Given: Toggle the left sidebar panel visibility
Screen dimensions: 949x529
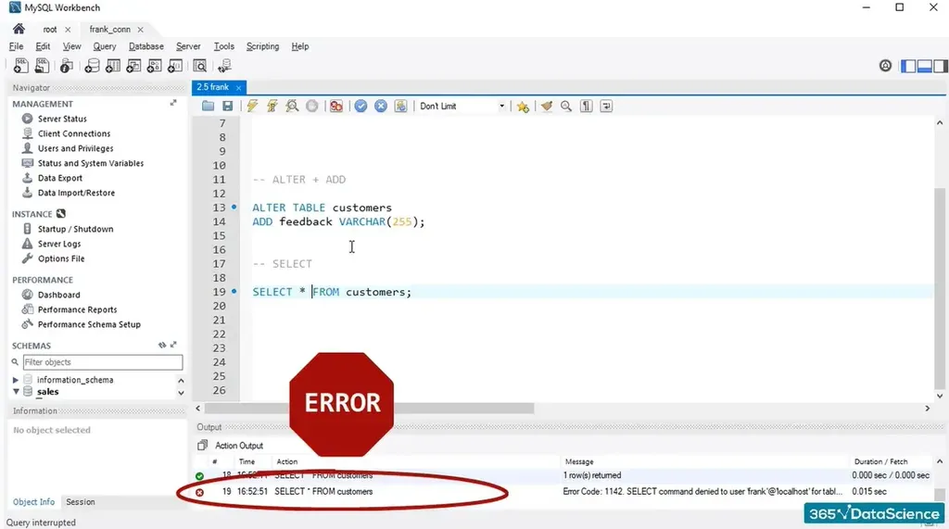Looking at the screenshot, I should (909, 66).
